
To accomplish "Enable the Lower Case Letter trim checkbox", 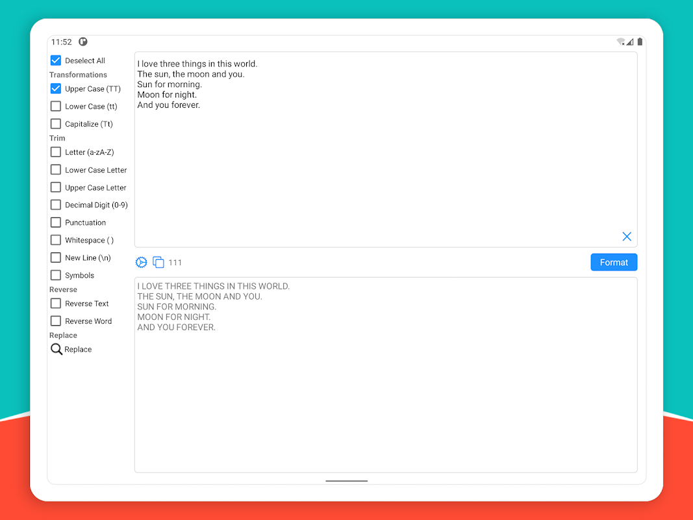I will coord(56,170).
